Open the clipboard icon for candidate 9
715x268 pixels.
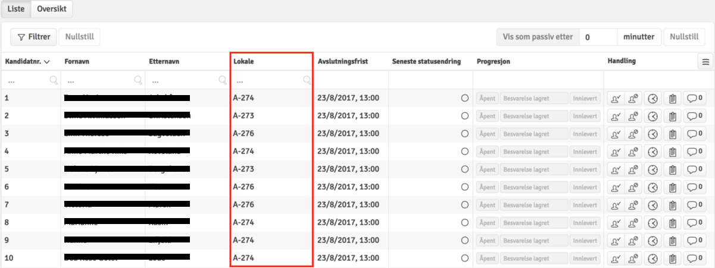point(672,241)
